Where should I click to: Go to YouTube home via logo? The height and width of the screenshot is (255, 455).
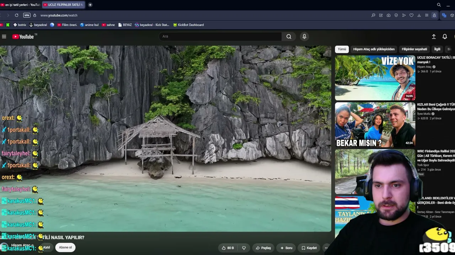[x=23, y=36]
